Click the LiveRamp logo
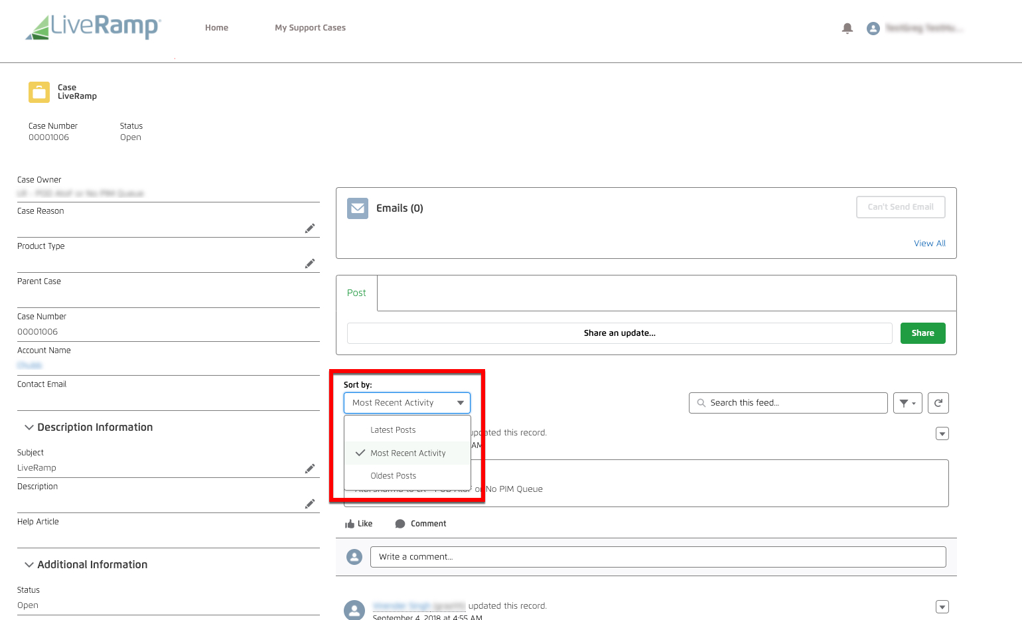Viewport: 1022px width, 620px height. tap(93, 27)
